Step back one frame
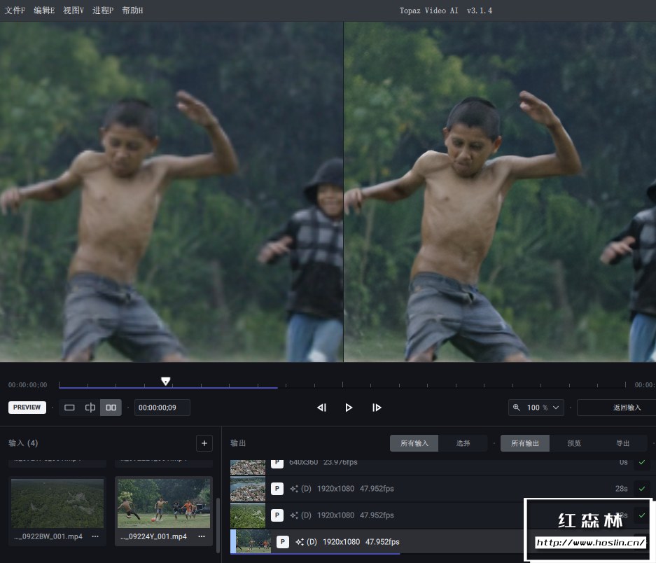 (x=321, y=408)
